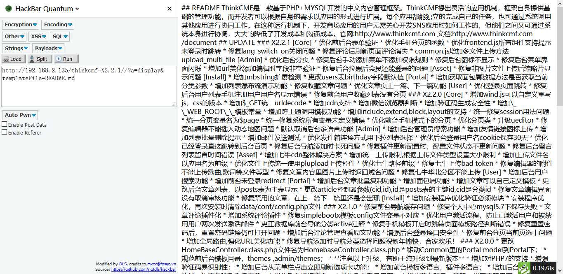
Task: Load the current URL with Load button
Action: click(14, 59)
